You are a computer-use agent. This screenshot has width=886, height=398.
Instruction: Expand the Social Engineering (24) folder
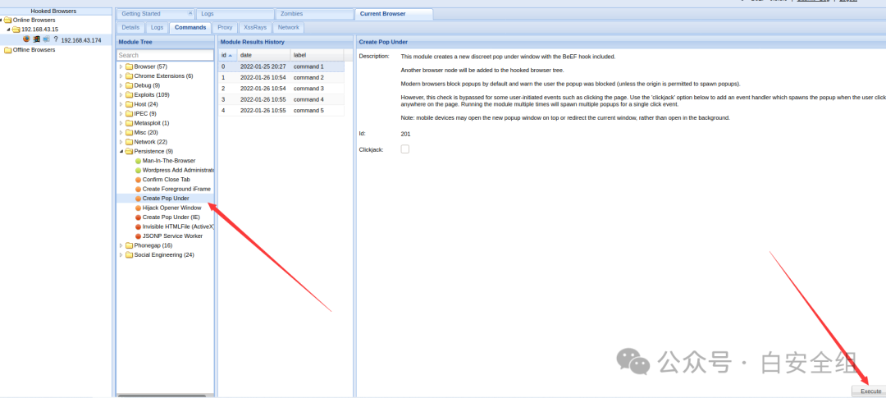tap(121, 255)
